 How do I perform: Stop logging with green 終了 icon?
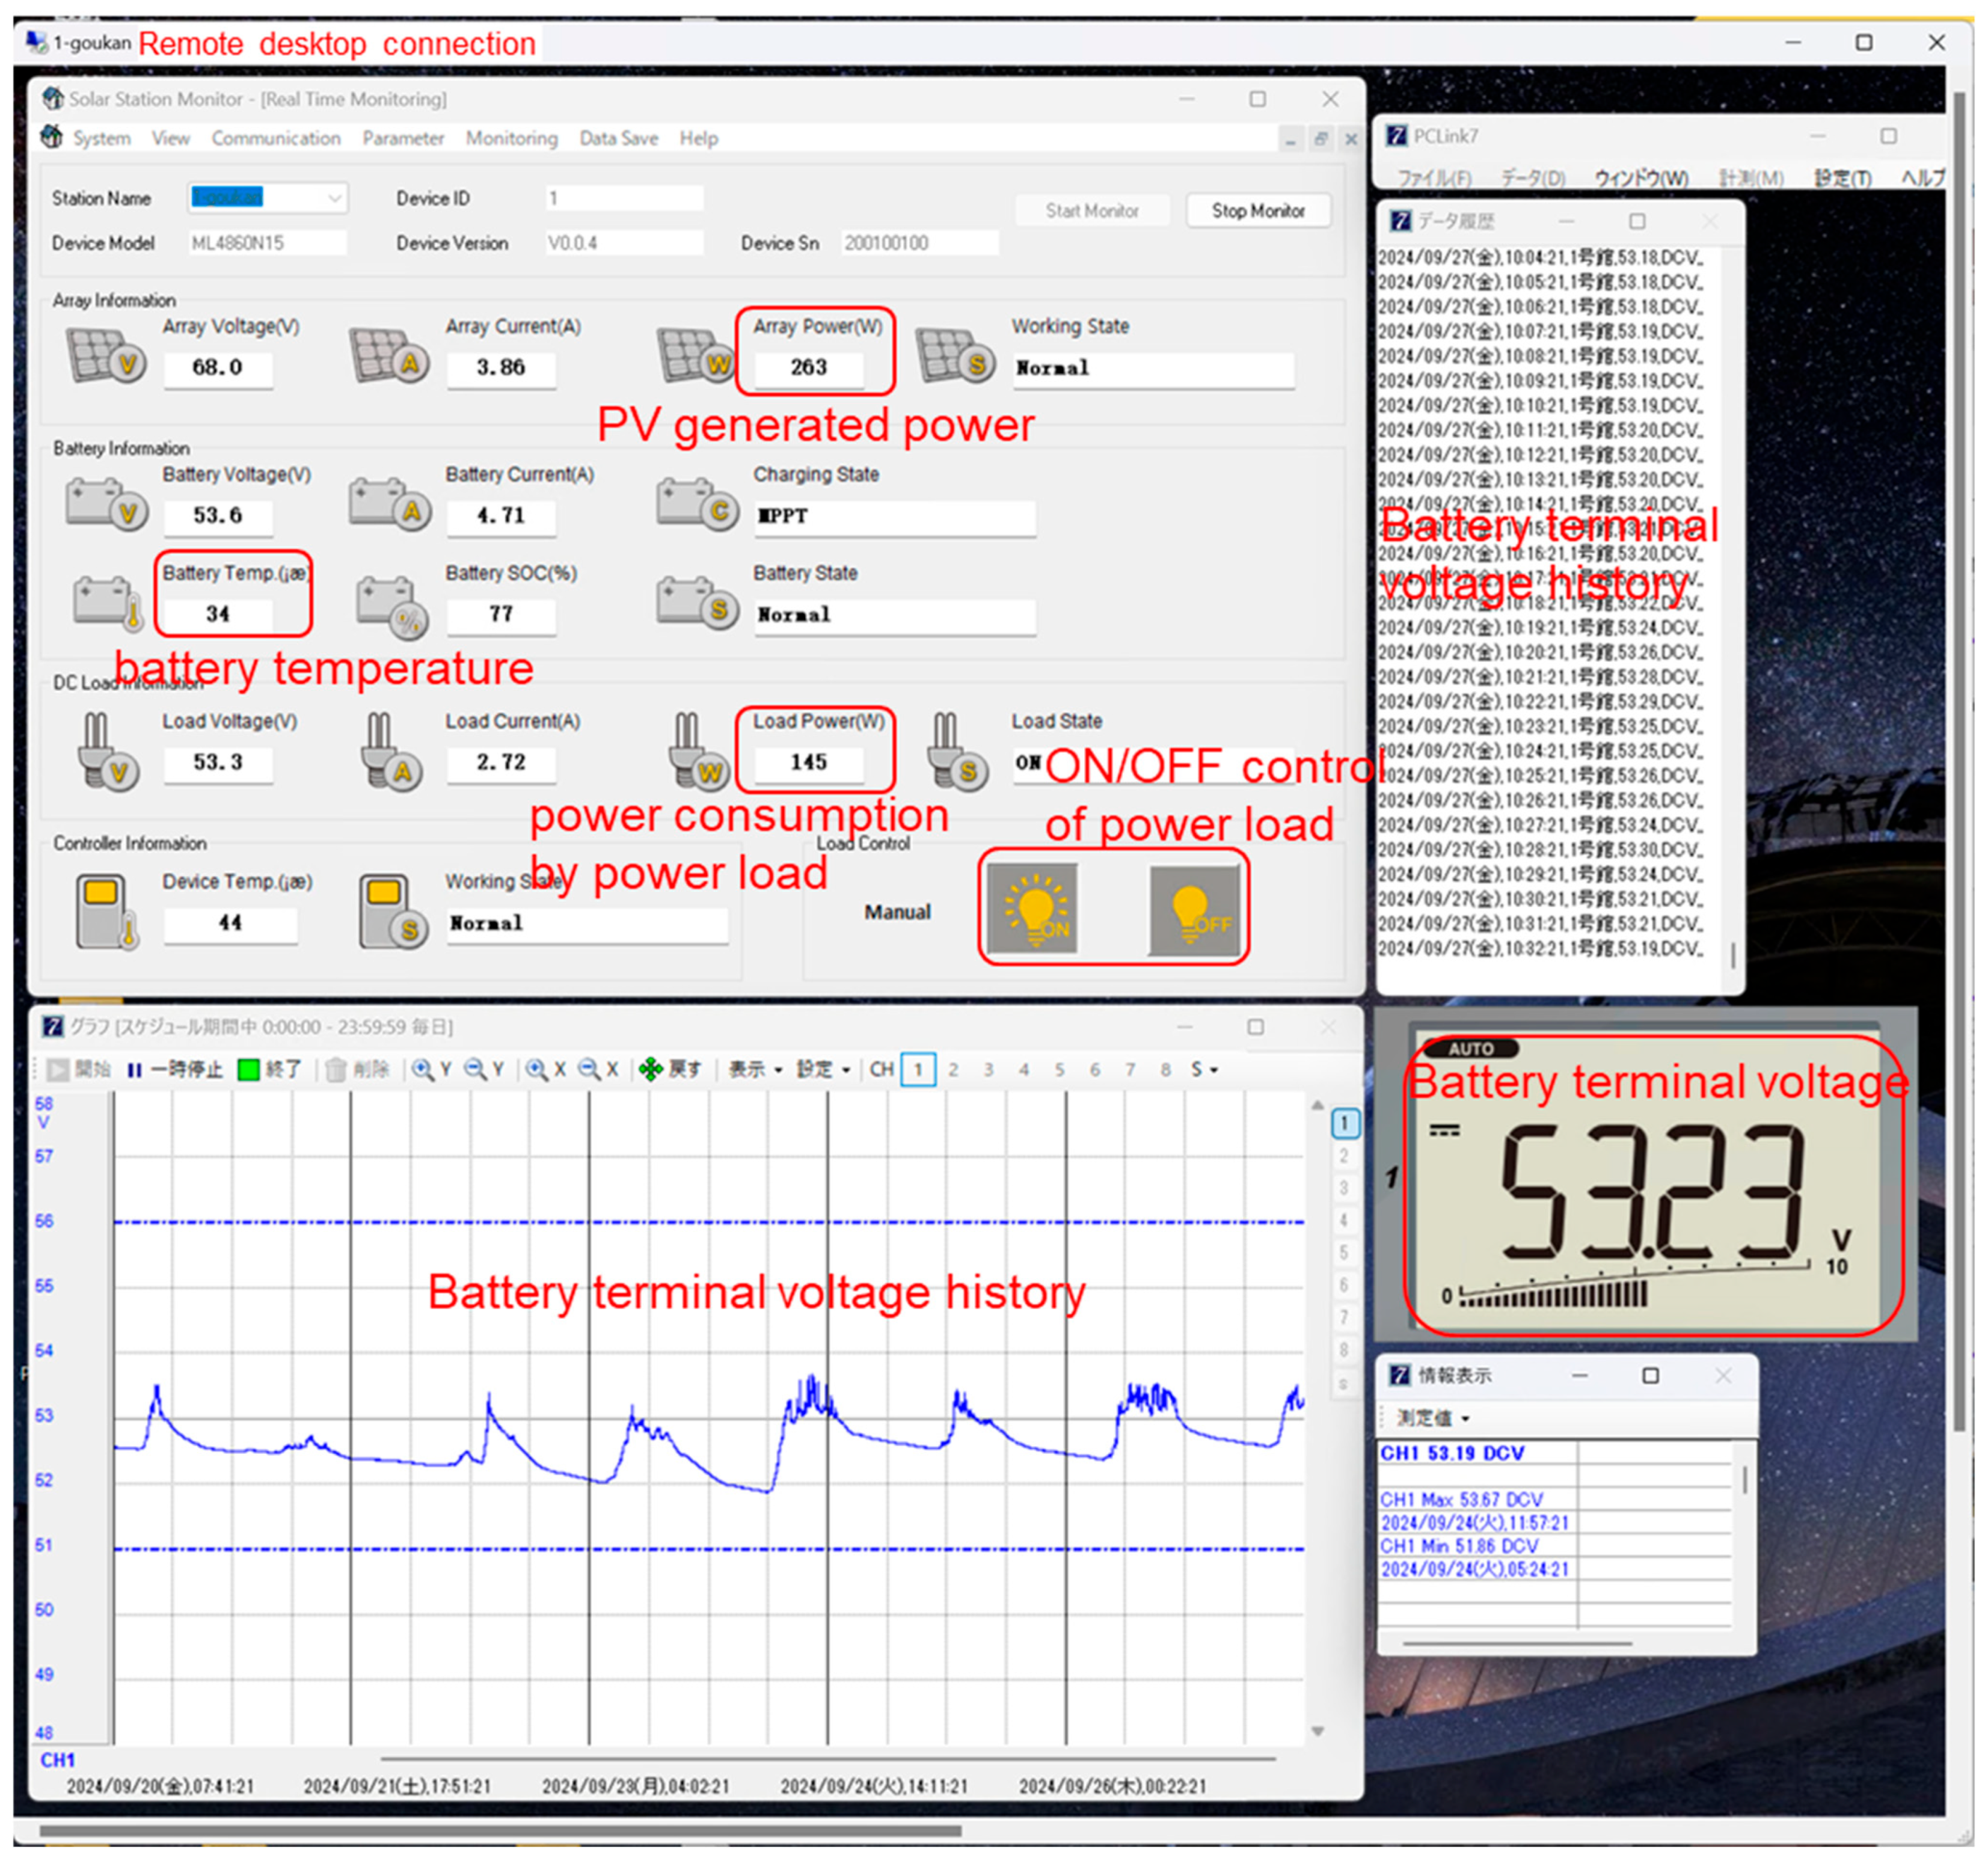(248, 1070)
